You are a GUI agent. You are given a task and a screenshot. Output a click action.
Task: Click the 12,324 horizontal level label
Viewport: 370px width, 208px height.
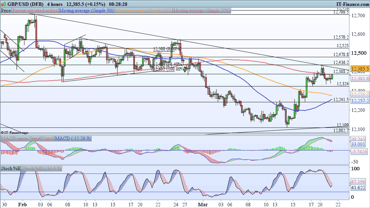tap(343, 84)
